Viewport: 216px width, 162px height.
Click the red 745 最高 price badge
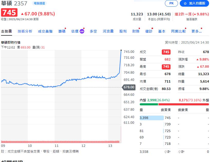pyautogui.click(x=166, y=67)
